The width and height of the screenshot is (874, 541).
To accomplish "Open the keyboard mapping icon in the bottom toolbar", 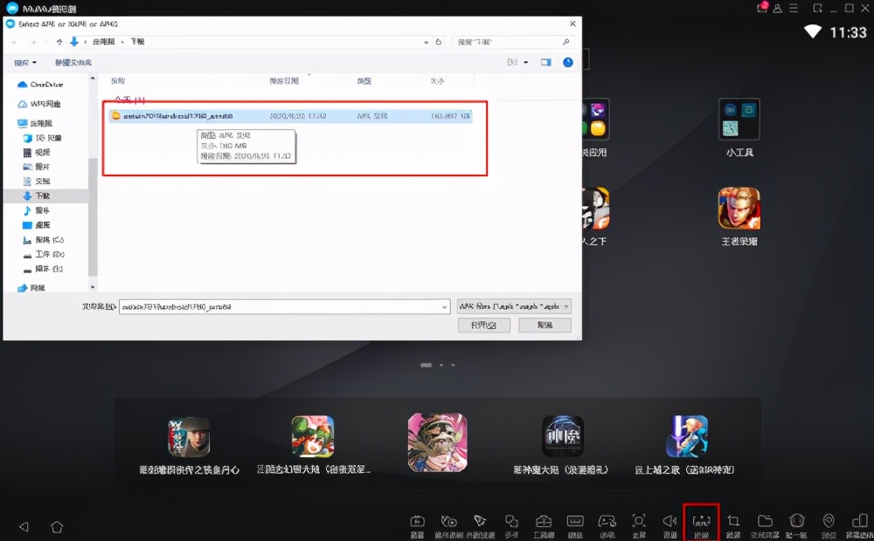I will 575,521.
